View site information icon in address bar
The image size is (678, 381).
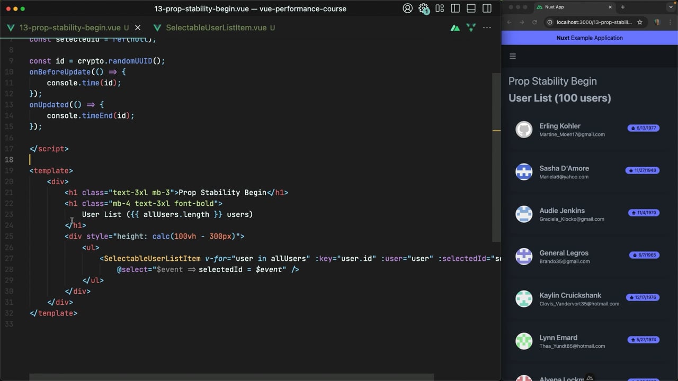550,22
